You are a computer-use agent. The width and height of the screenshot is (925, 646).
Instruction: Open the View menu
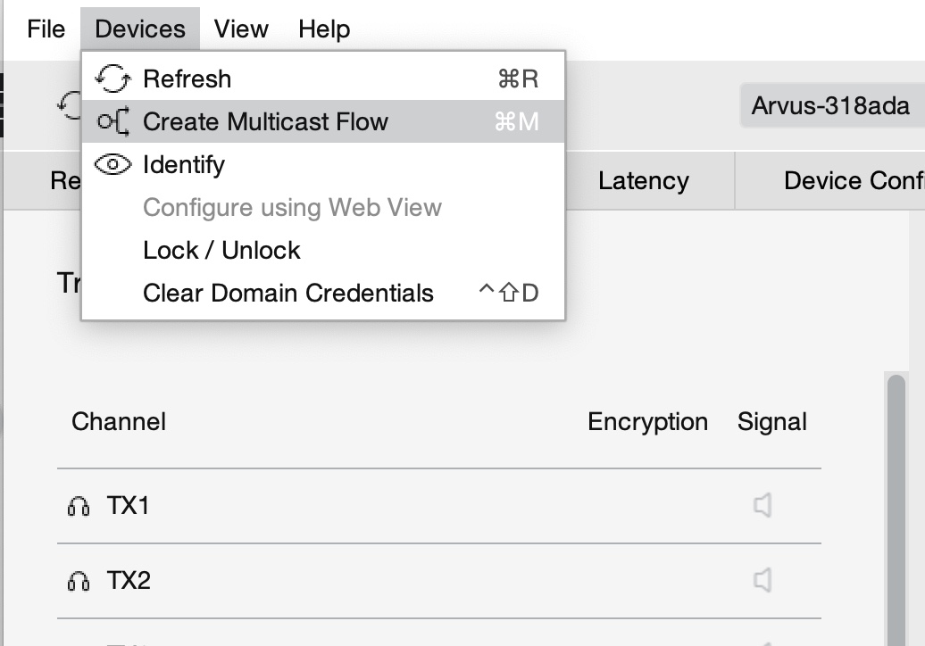241,29
